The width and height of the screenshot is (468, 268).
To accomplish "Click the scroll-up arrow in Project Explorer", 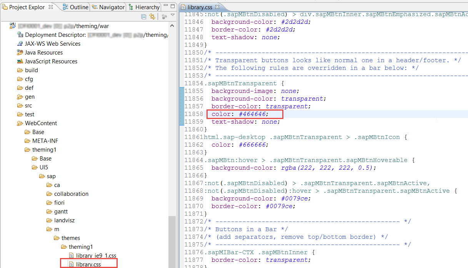I will tap(173, 25).
